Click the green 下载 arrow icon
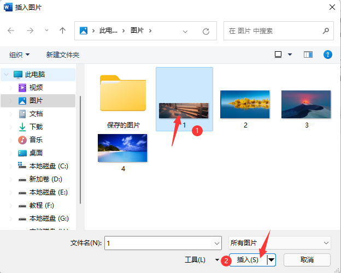This screenshot has width=341, height=273. (x=22, y=127)
